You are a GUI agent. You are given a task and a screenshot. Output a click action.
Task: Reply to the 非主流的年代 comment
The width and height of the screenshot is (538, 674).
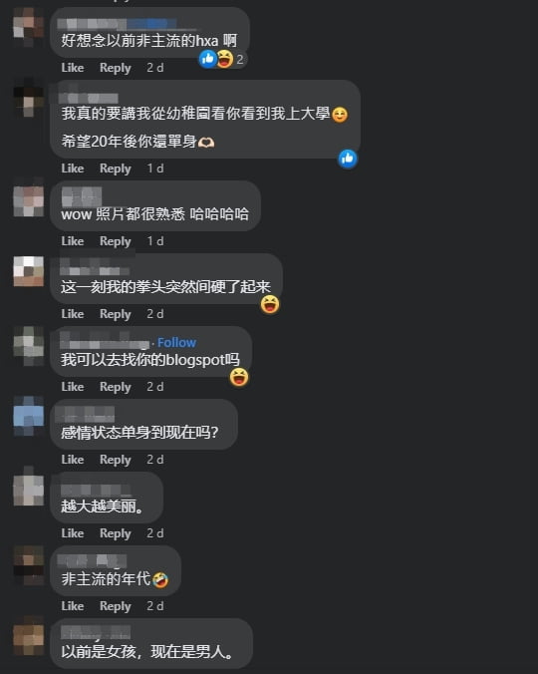(115, 606)
